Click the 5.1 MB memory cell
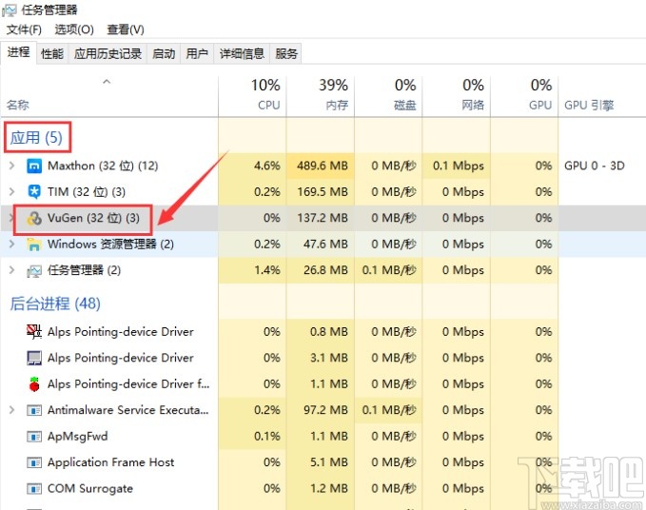This screenshot has height=510, width=646. (x=321, y=462)
